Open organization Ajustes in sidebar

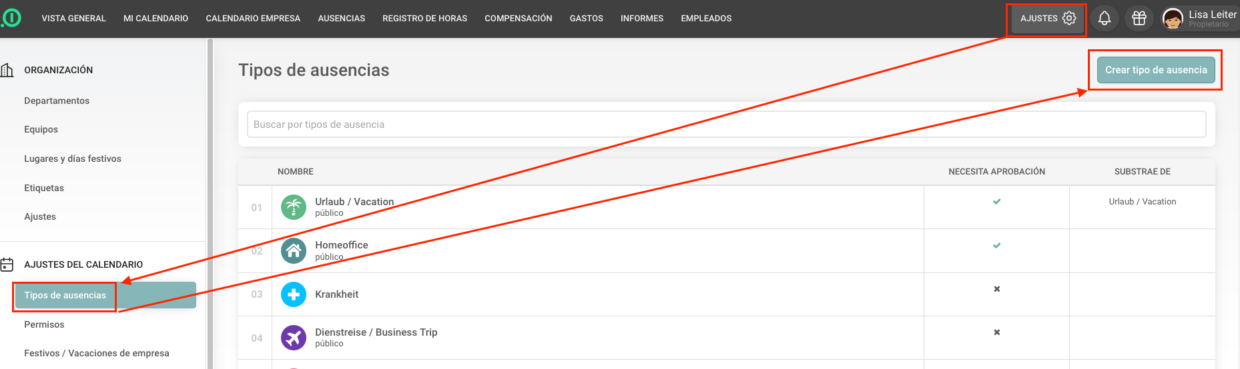40,216
